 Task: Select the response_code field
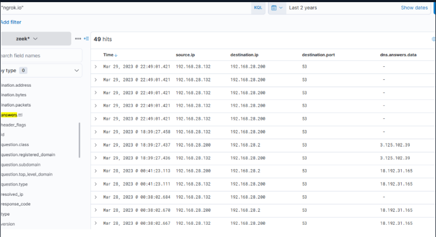[x=16, y=204]
